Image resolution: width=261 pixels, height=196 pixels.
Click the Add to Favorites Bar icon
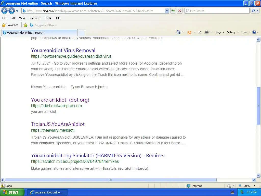25,25
